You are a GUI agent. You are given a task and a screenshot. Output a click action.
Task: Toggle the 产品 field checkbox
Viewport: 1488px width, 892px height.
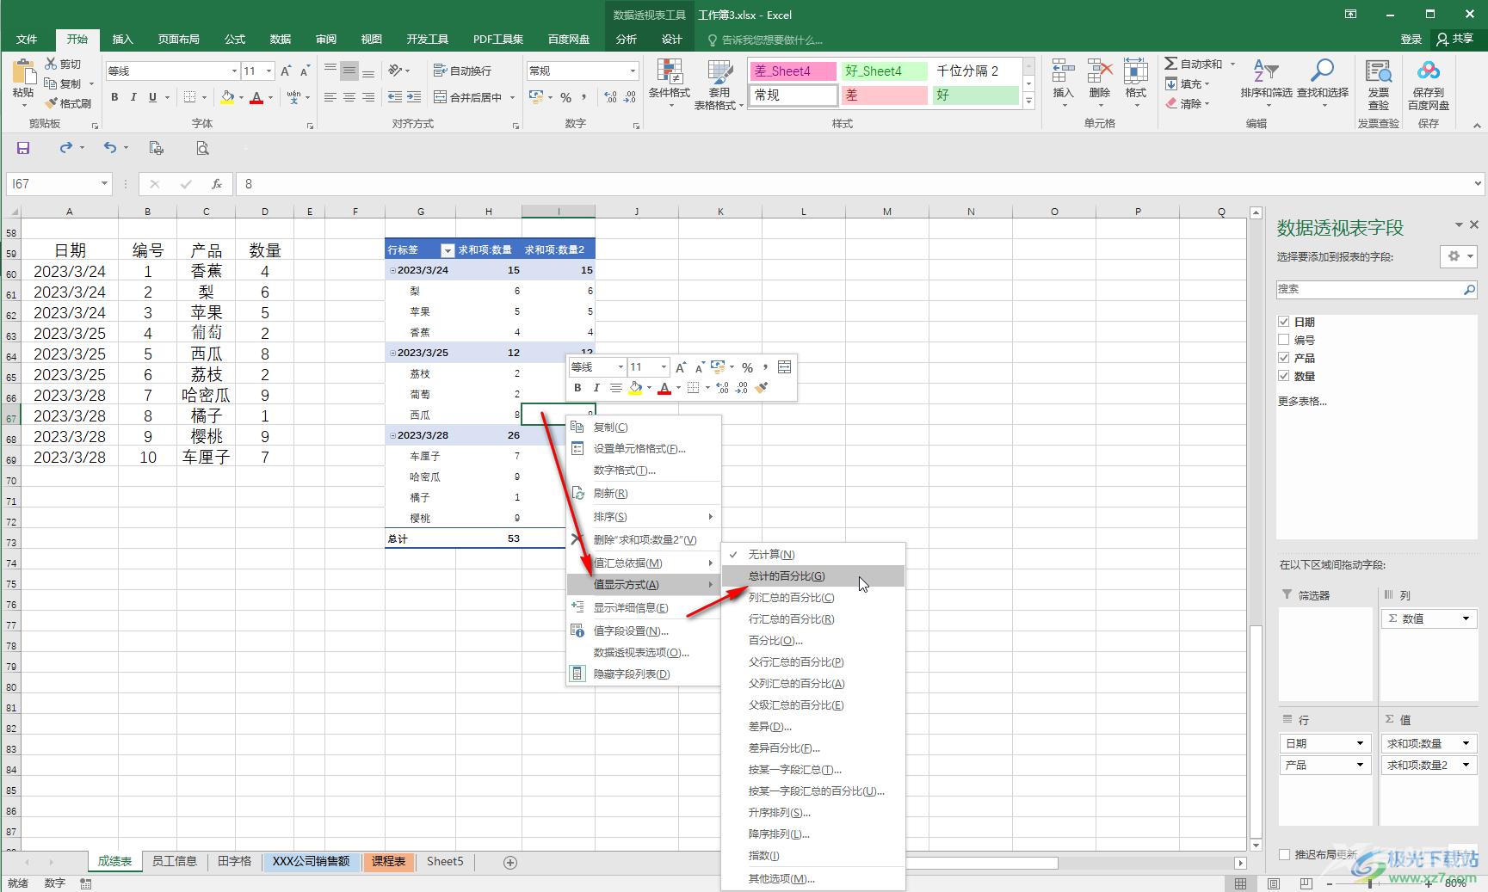coord(1284,358)
